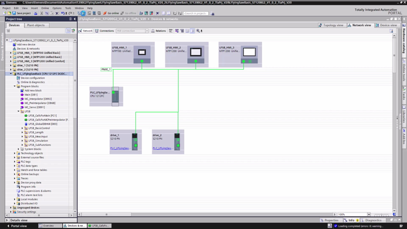Click the zoom slider at bottom right
Screen dimensions: 407x229
coord(381,215)
